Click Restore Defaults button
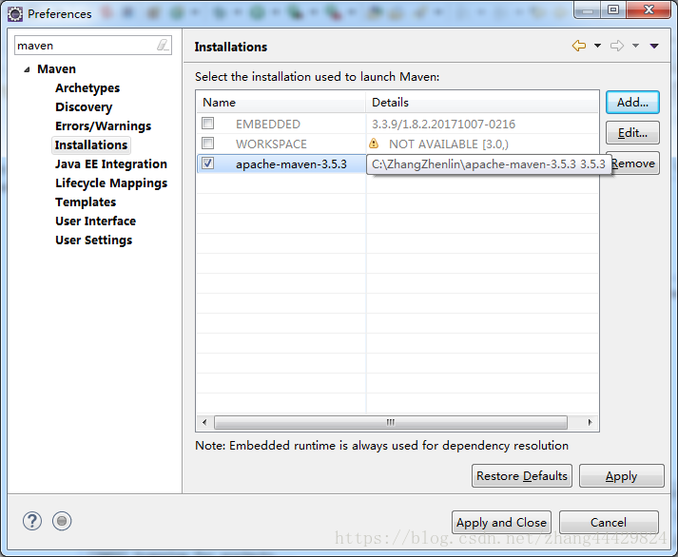The image size is (678, 557). (x=522, y=476)
